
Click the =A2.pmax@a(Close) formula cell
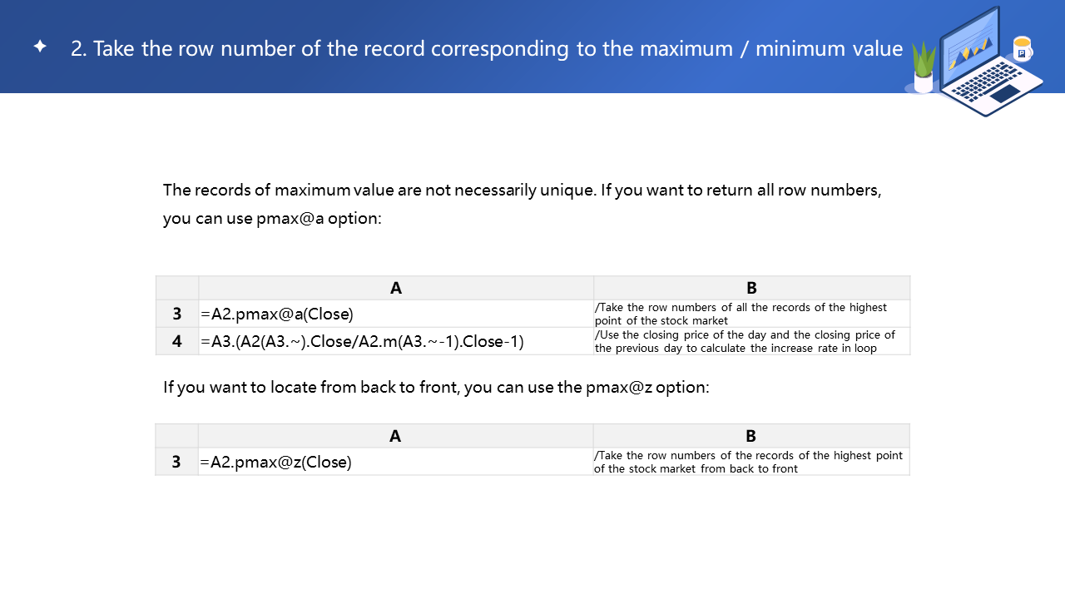396,314
